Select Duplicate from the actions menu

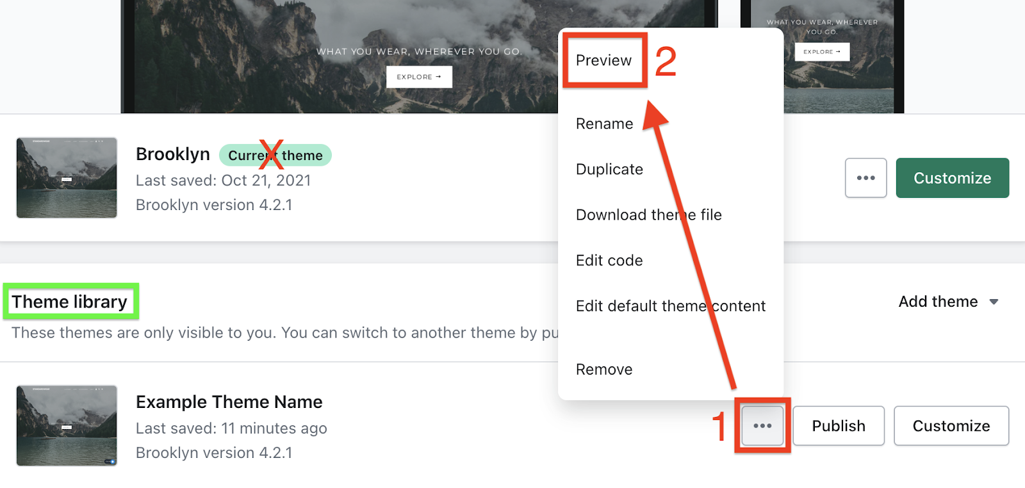[609, 169]
